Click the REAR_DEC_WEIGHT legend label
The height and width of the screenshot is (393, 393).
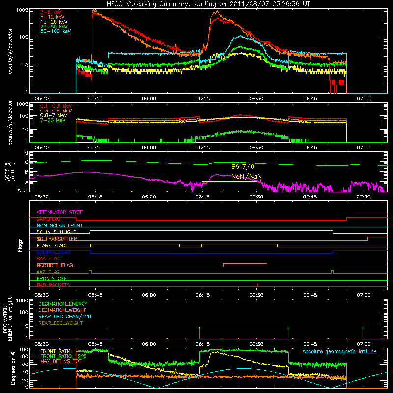[60, 323]
